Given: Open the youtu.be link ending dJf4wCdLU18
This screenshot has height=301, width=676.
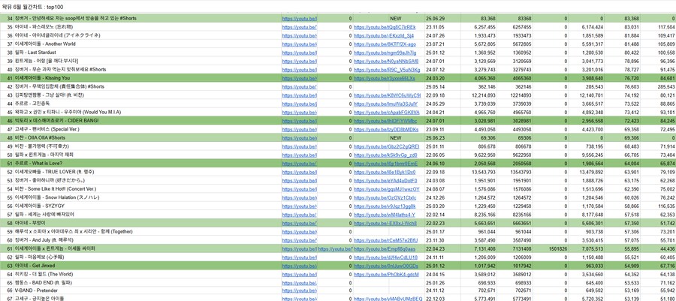Looking at the screenshot, I should click(x=385, y=257).
